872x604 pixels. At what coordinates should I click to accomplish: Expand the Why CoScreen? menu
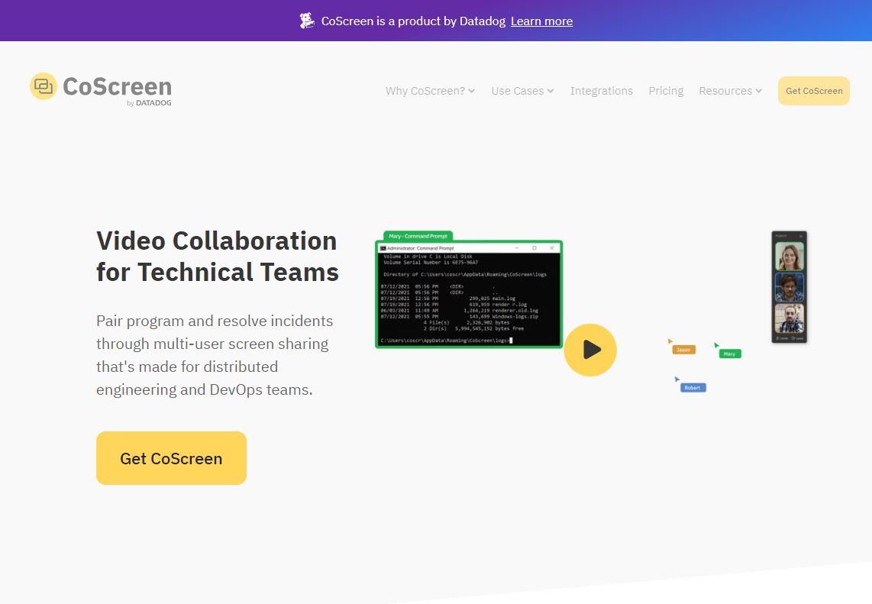click(x=430, y=91)
